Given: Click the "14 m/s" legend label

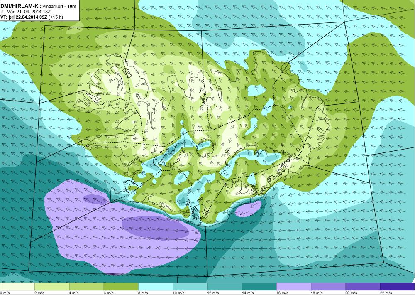Looking at the screenshot, I should click(x=248, y=293).
